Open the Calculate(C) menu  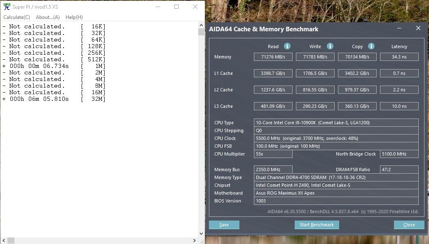16,17
